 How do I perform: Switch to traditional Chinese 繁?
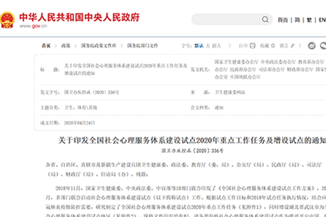click(x=309, y=20)
